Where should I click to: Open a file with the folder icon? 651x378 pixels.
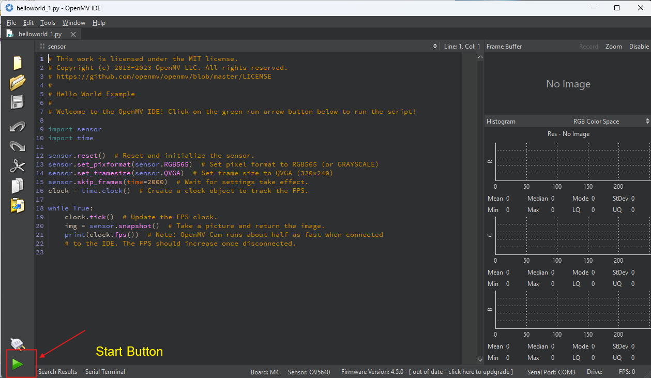point(18,82)
